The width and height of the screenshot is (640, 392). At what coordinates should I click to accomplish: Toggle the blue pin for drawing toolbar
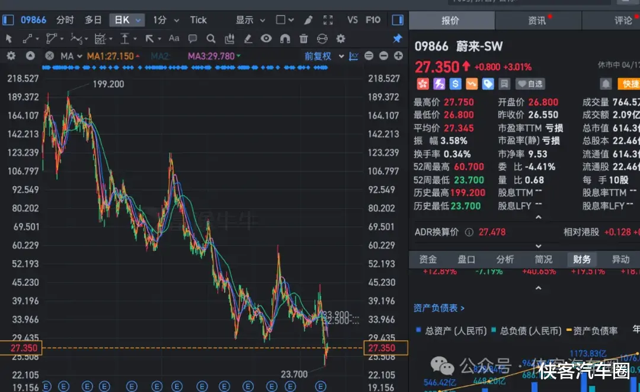(x=397, y=39)
